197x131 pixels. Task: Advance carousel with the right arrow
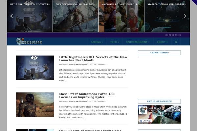[x=185, y=16]
